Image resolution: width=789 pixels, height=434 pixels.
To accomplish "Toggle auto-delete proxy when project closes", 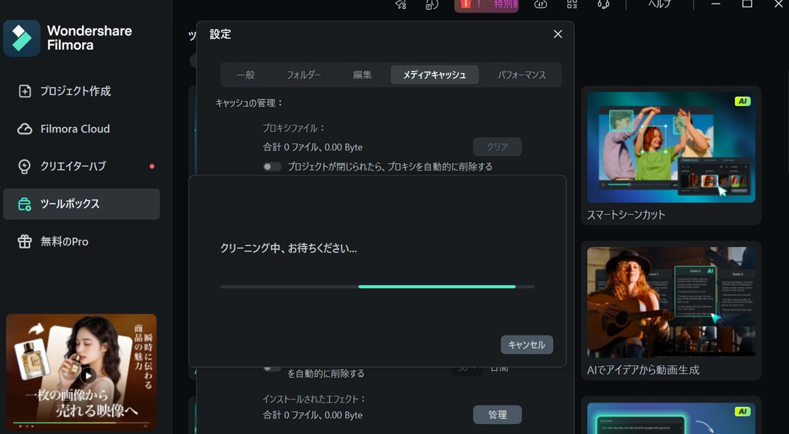I will click(x=272, y=167).
